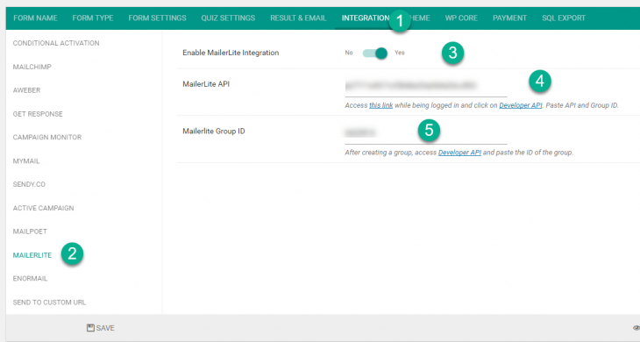This screenshot has width=640, height=342.
Task: Go to the QUIZ SETTINGS tab
Action: [228, 18]
